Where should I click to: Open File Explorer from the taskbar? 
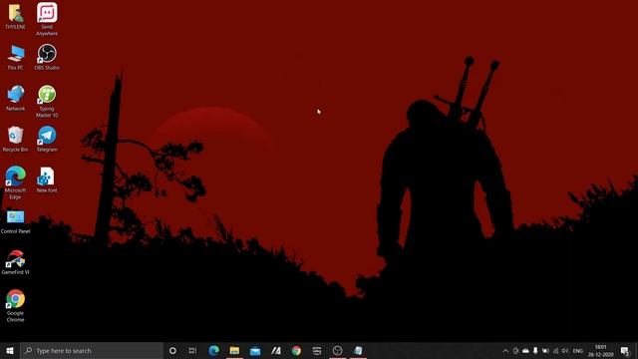(x=234, y=350)
